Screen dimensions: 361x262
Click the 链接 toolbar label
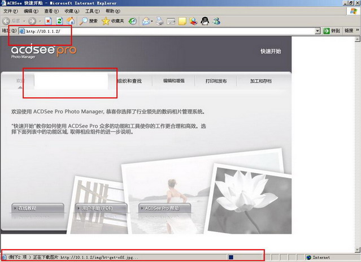click(x=349, y=31)
